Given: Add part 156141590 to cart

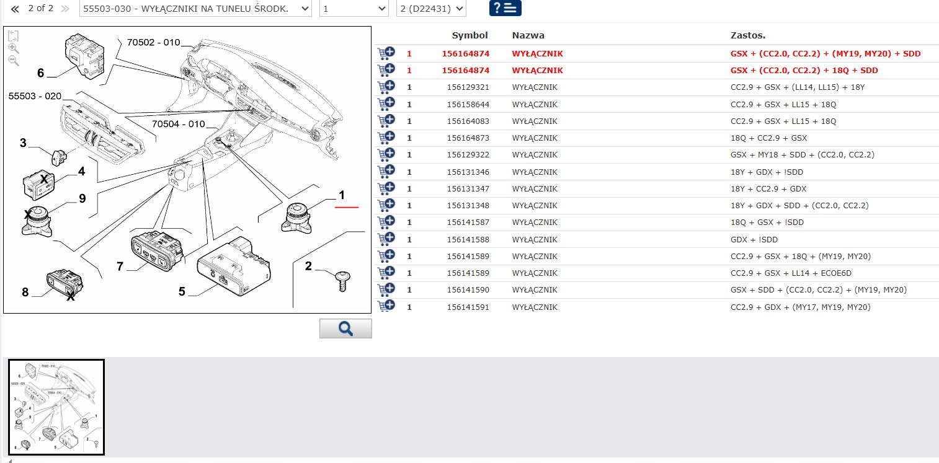Looking at the screenshot, I should coord(386,289).
